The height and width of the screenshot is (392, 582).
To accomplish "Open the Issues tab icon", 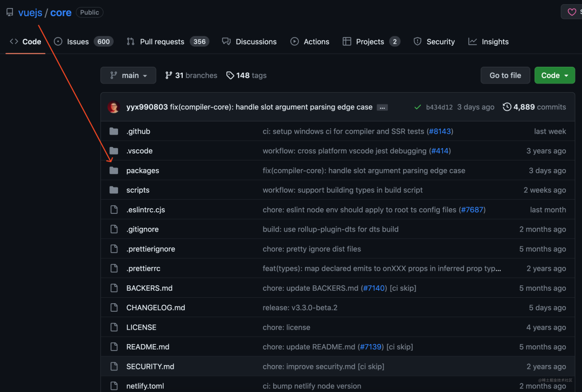I will click(57, 41).
